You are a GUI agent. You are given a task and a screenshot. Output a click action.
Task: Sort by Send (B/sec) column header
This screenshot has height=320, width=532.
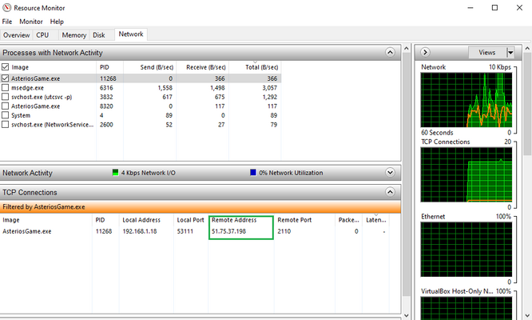point(150,67)
